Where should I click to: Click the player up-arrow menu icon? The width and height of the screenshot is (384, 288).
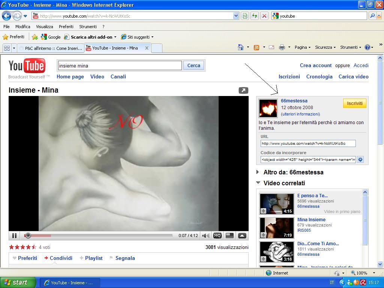tap(242, 235)
